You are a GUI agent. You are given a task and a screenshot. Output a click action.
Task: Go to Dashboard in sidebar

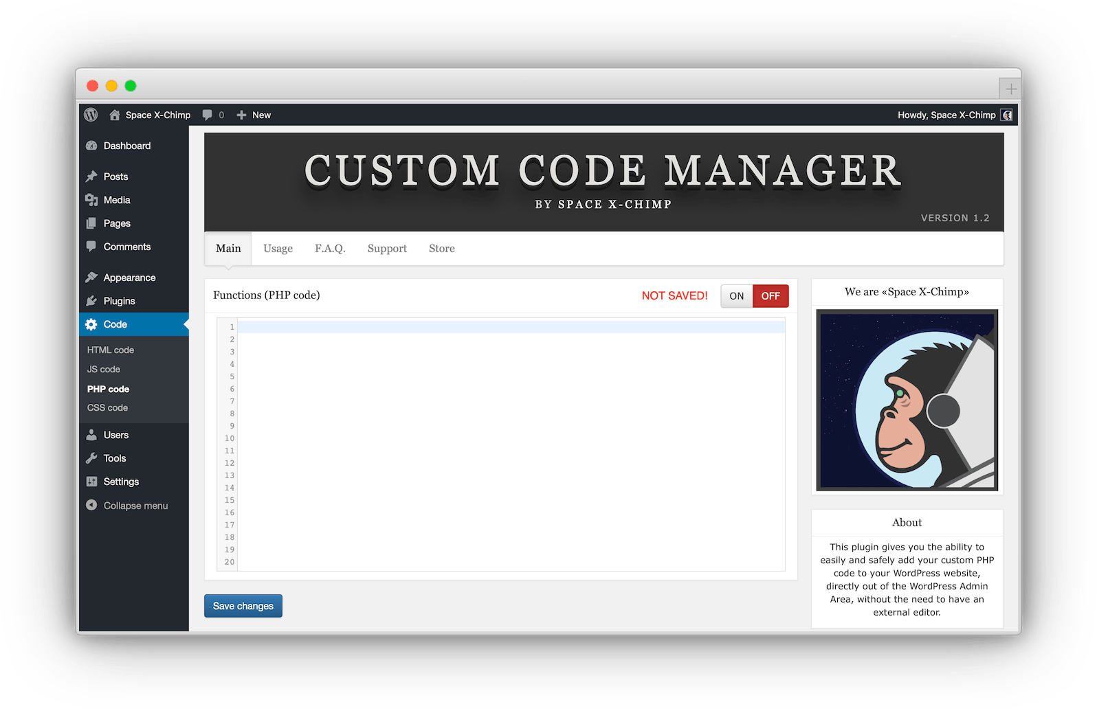click(127, 146)
